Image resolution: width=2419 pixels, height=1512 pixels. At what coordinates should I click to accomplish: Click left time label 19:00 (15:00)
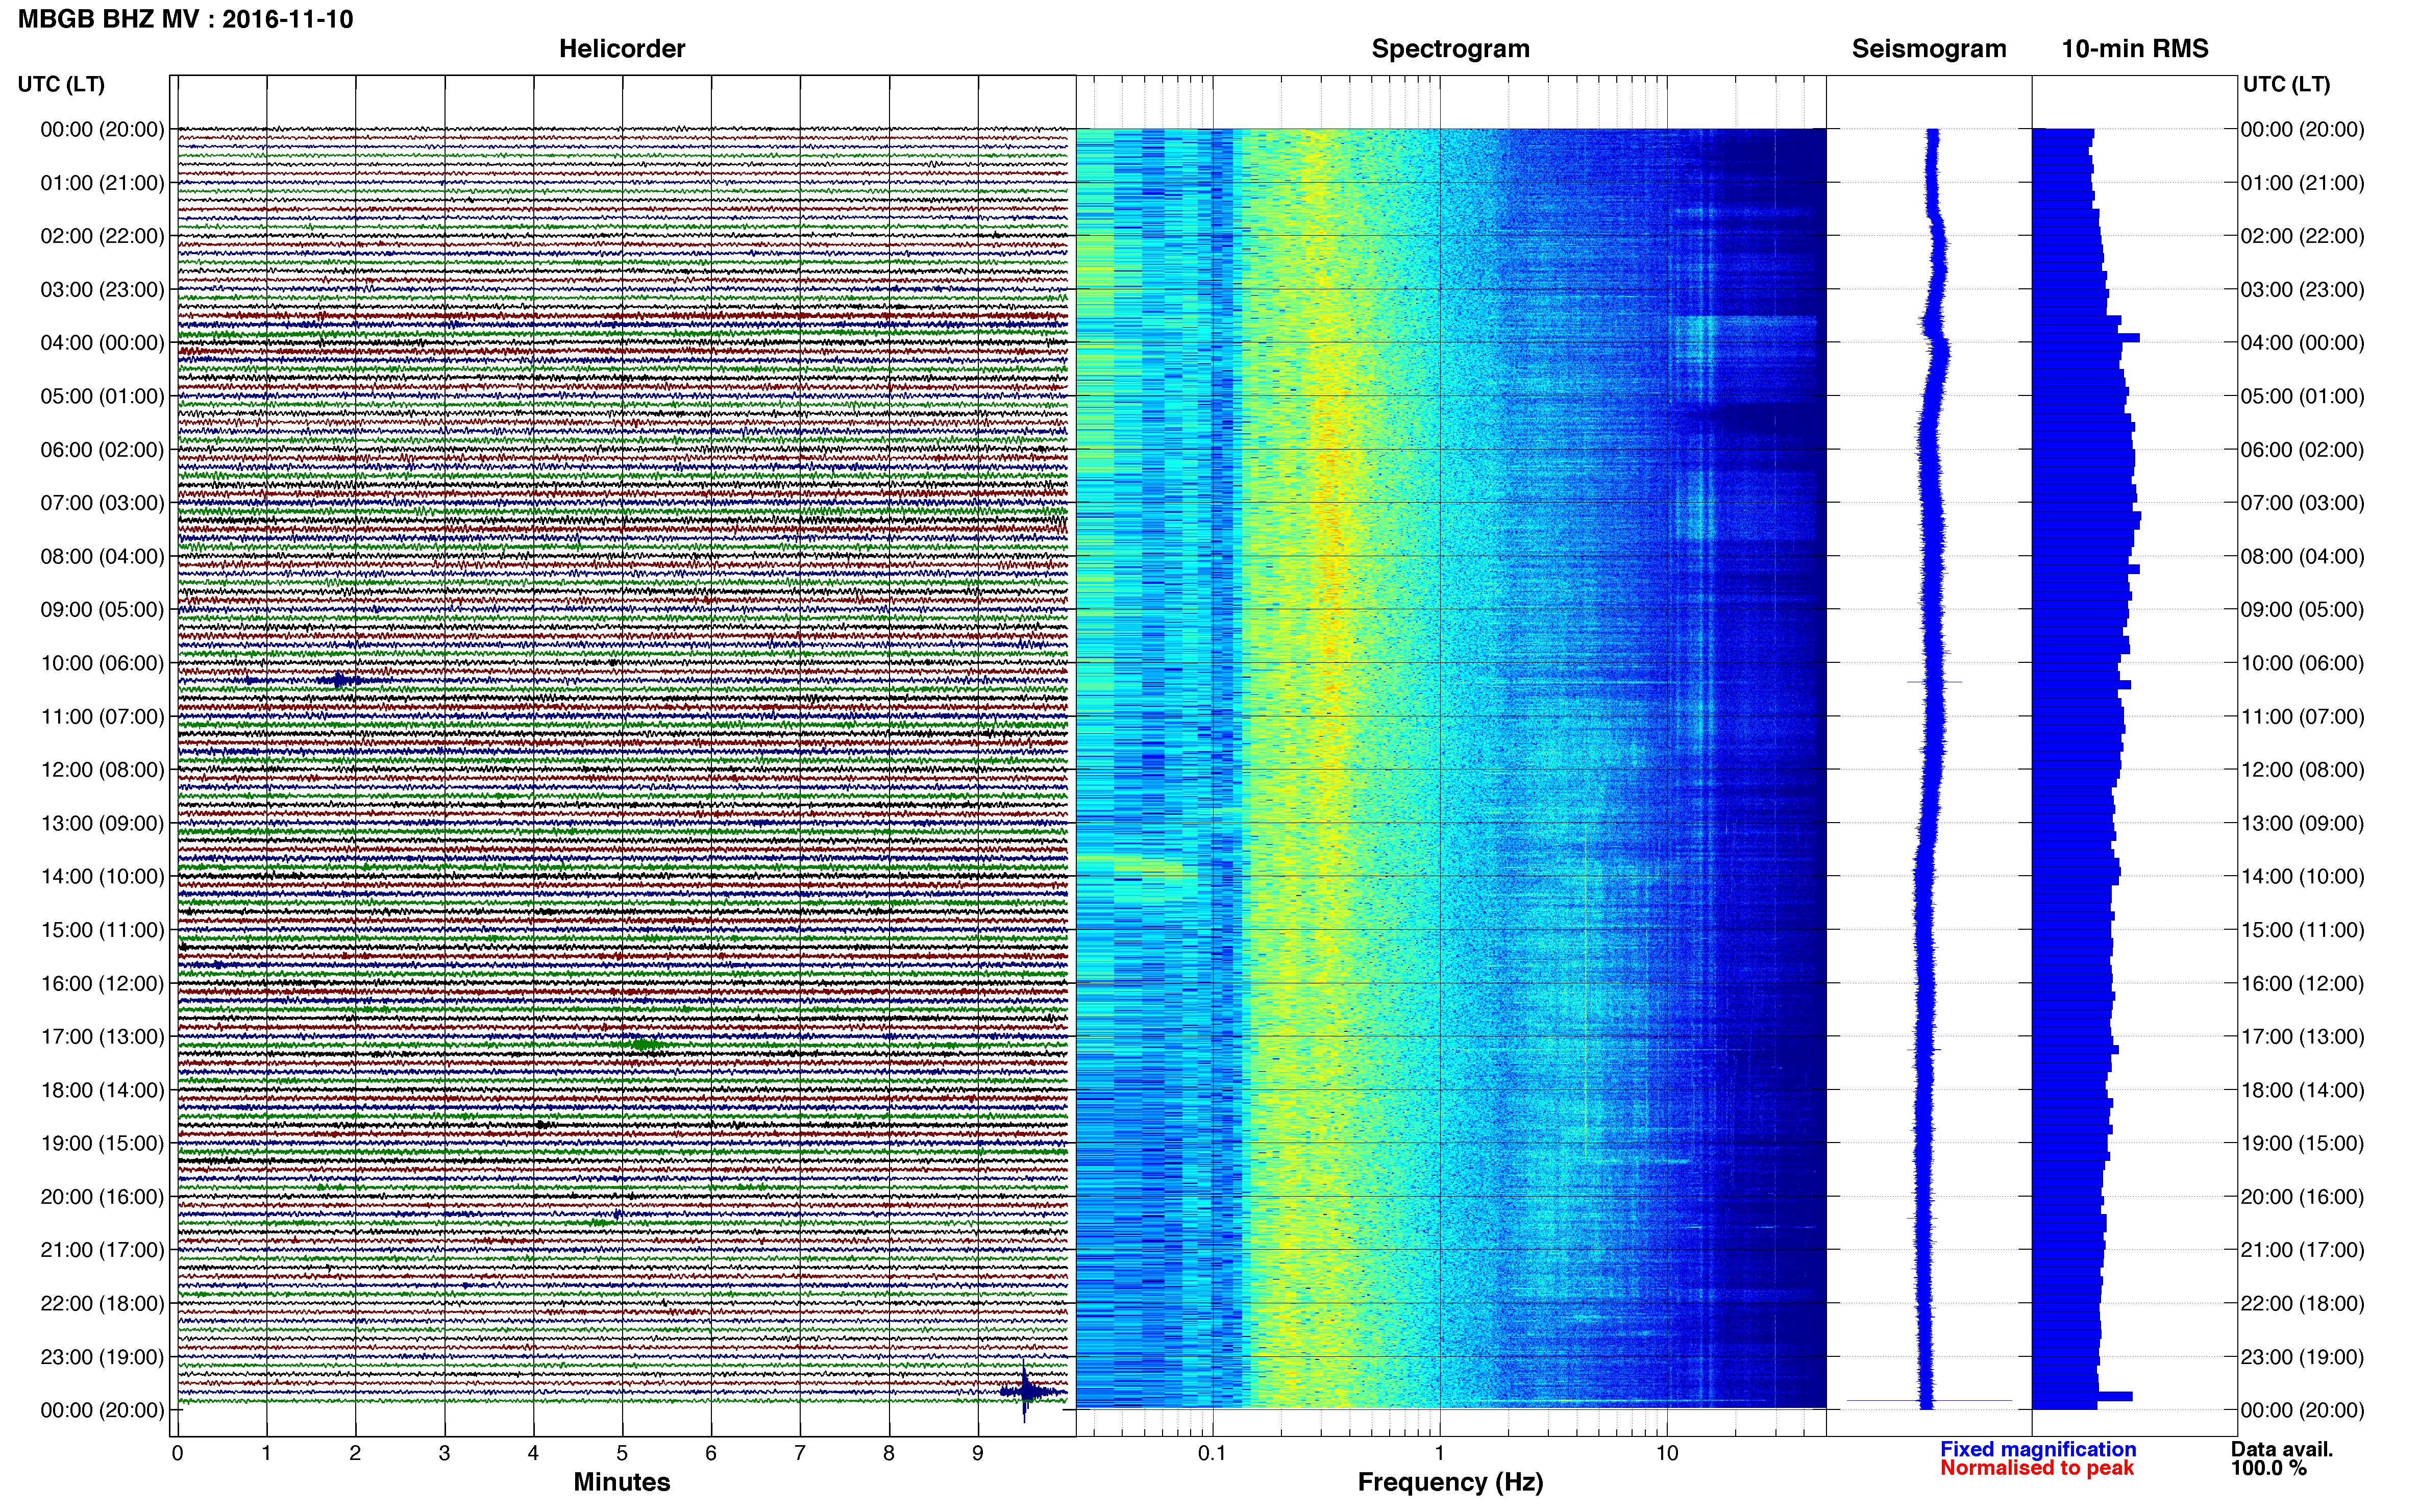[102, 1143]
